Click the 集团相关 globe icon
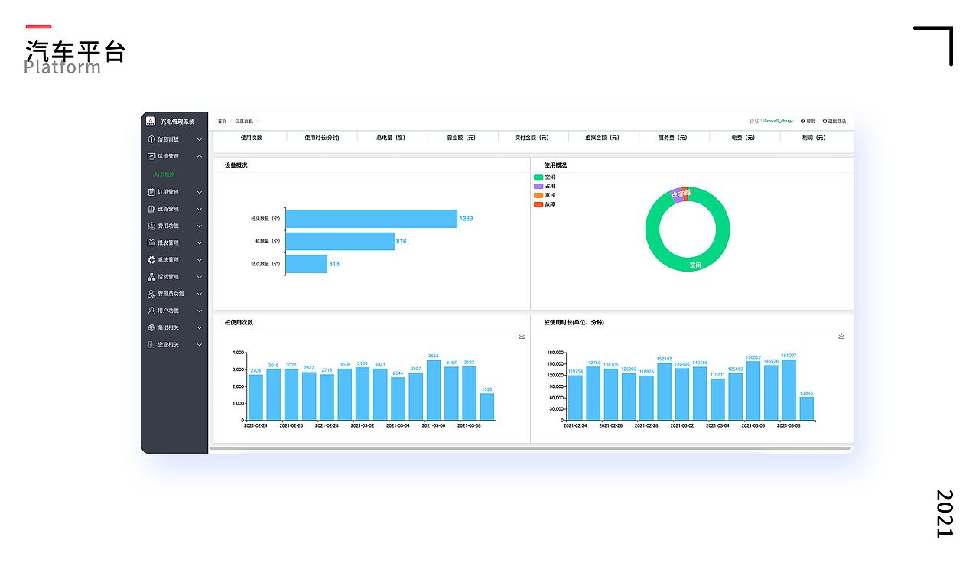Screen dimensions: 979x563 [x=151, y=327]
